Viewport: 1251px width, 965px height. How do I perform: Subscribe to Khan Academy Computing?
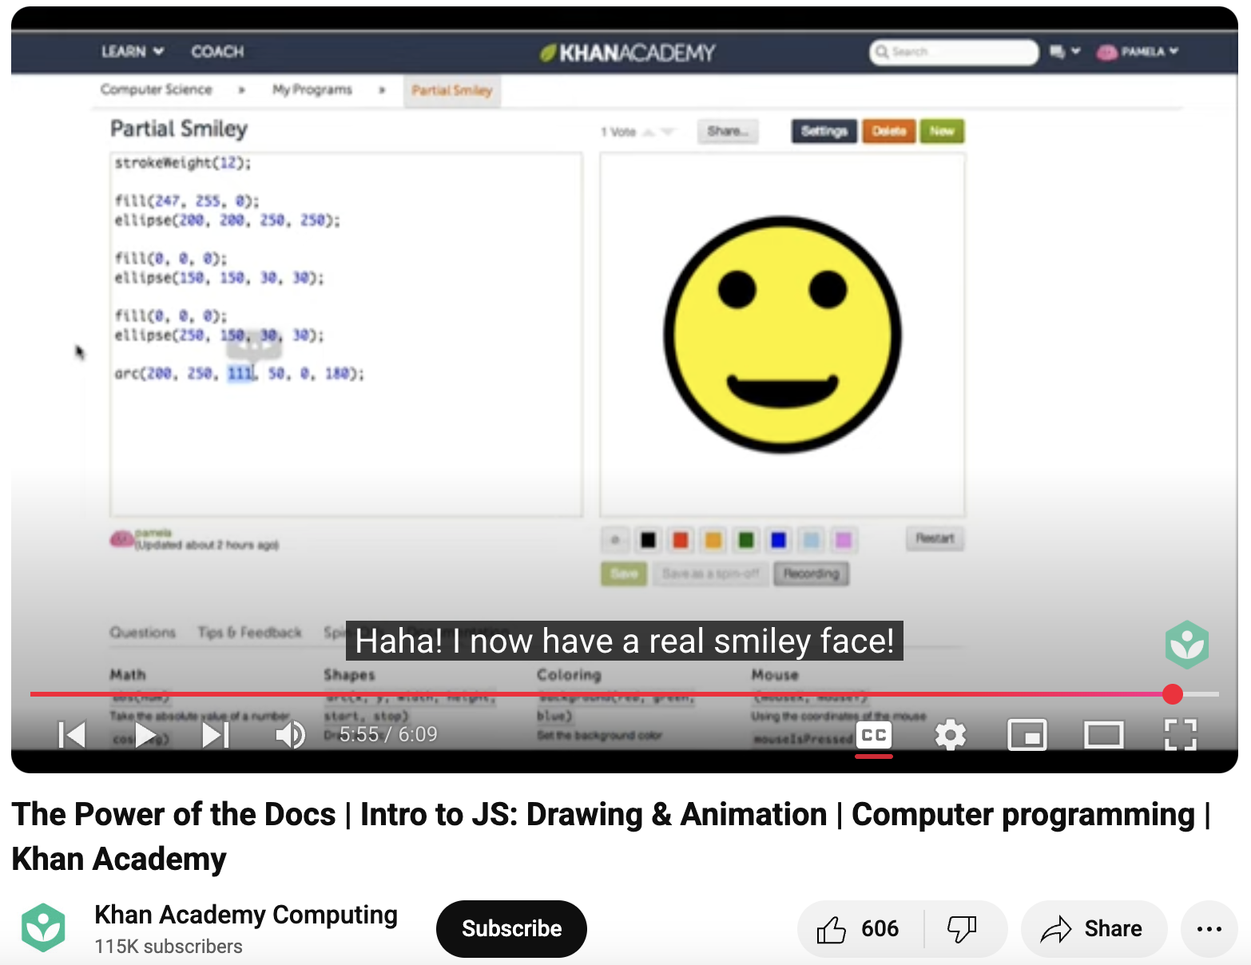coord(510,928)
